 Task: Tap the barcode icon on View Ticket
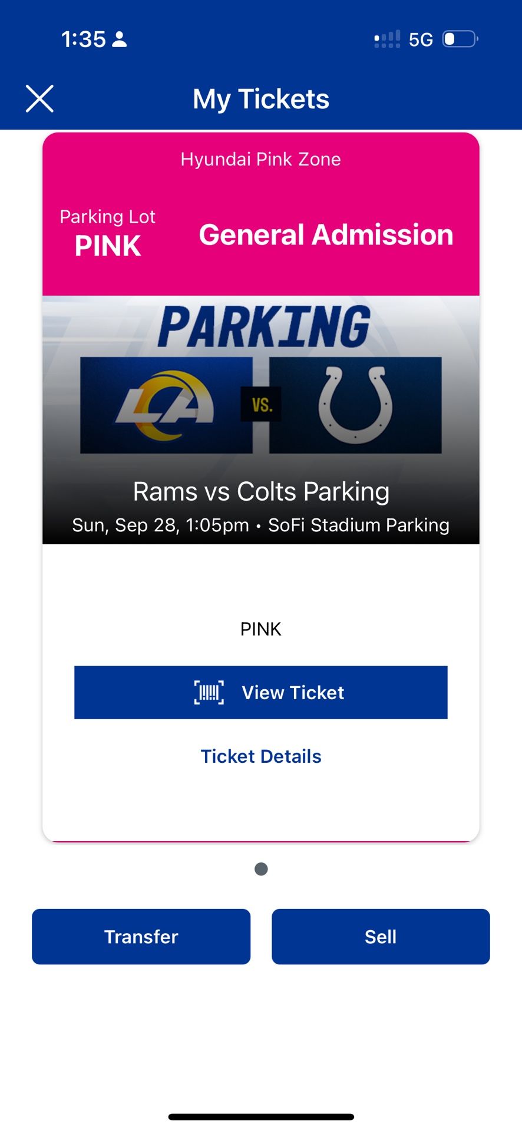click(209, 692)
